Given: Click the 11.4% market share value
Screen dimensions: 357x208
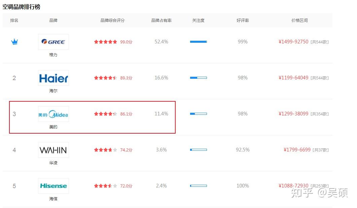Looking at the screenshot, I should click(161, 114).
